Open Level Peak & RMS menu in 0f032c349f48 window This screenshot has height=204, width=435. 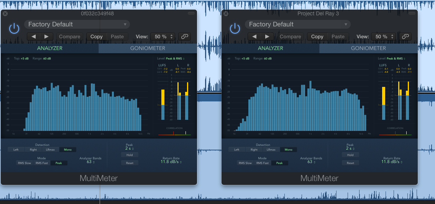pyautogui.click(x=175, y=59)
